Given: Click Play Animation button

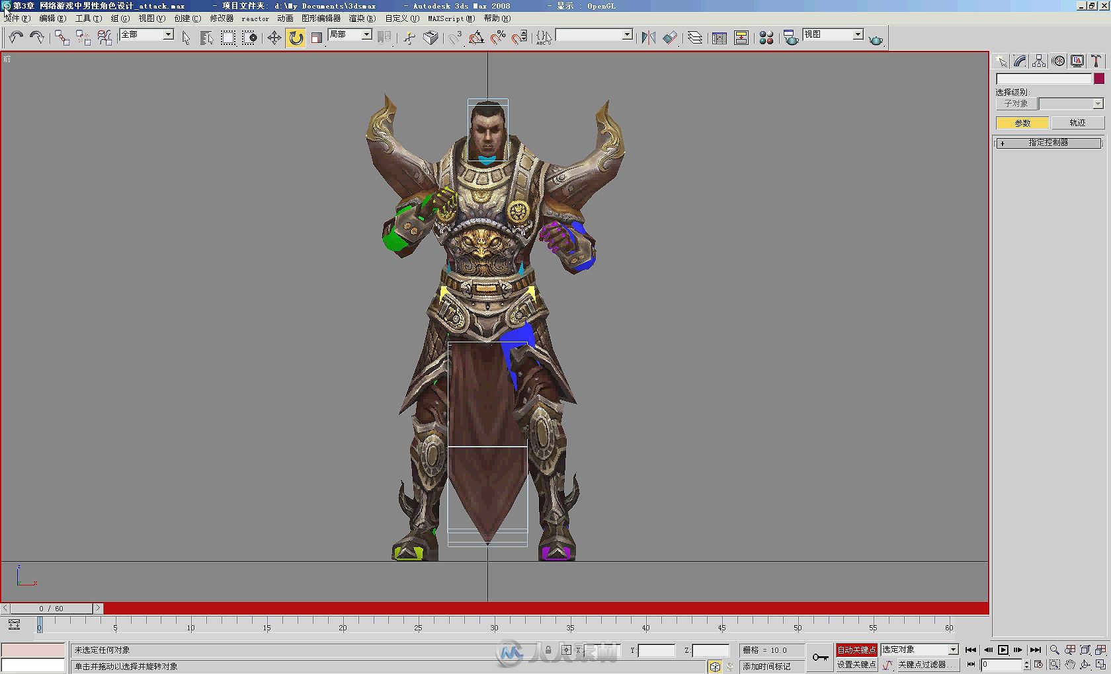Looking at the screenshot, I should click(1003, 650).
